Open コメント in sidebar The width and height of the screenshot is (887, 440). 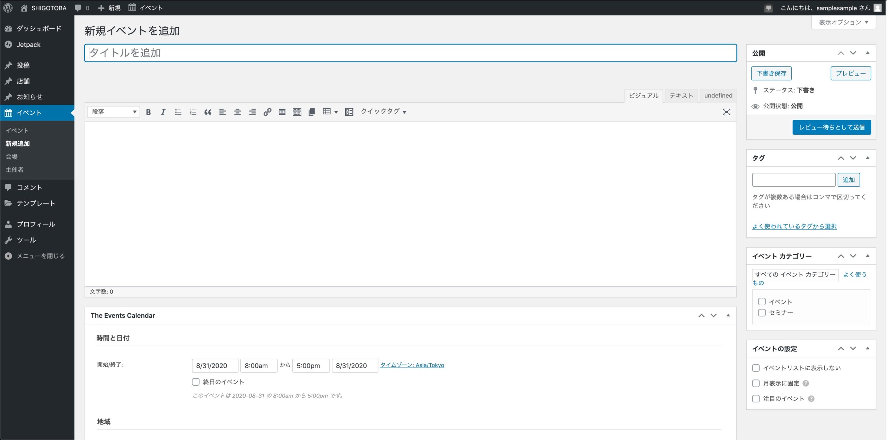click(x=37, y=187)
